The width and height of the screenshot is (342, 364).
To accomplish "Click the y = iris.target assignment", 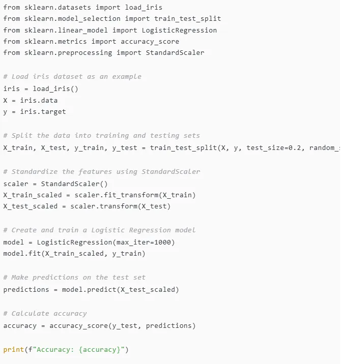I will tap(35, 112).
